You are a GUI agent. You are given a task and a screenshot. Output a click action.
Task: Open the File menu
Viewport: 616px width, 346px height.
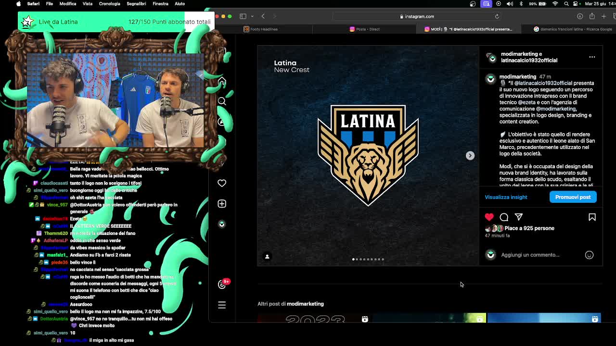point(50,4)
